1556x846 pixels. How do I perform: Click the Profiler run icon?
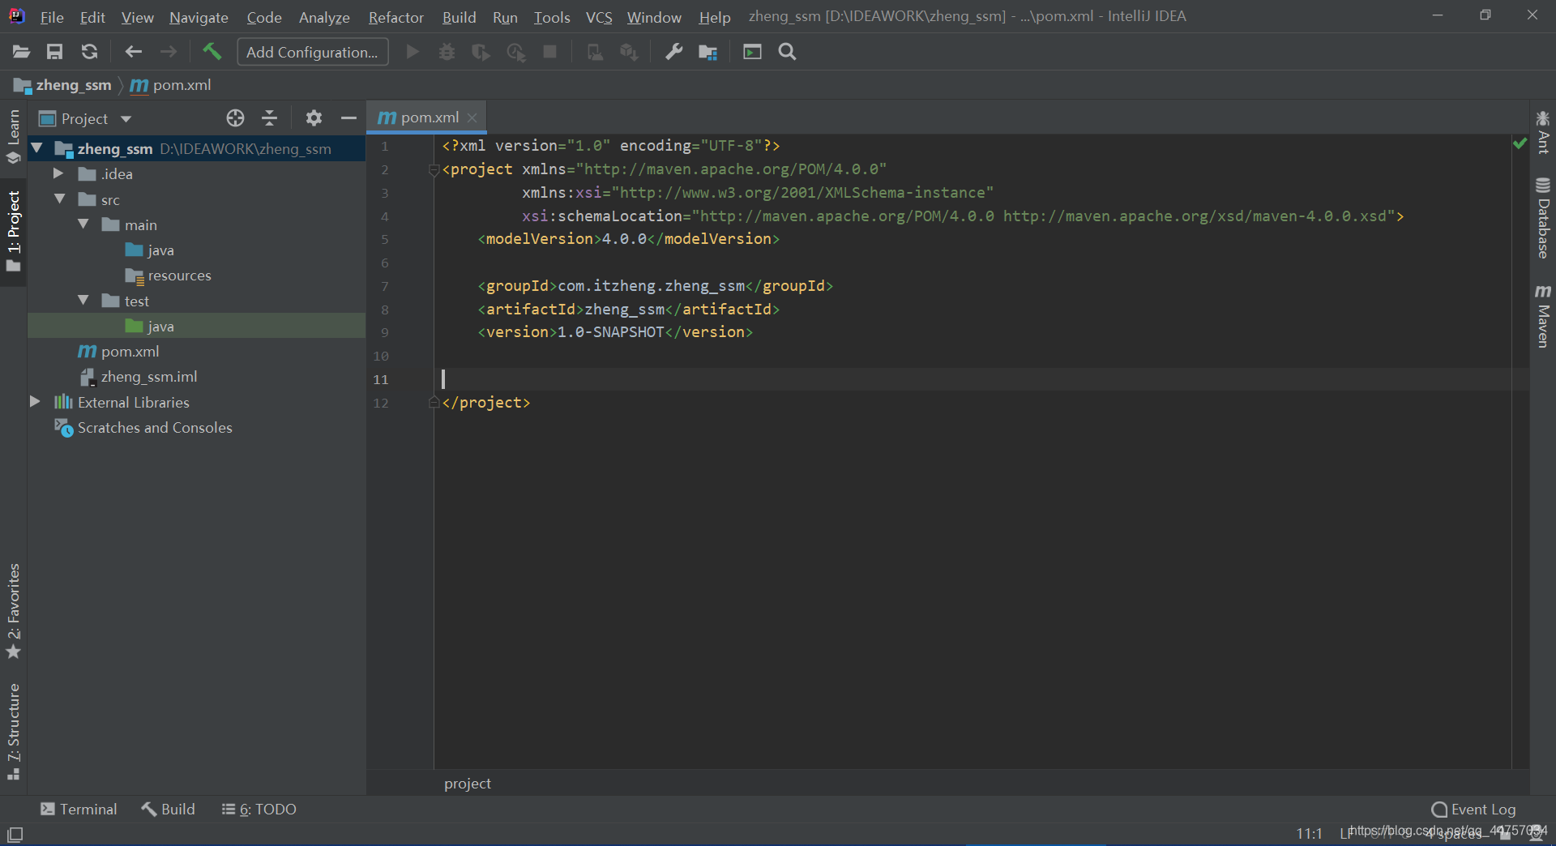[515, 52]
